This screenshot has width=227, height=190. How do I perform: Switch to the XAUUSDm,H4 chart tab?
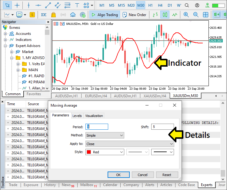[155, 96]
